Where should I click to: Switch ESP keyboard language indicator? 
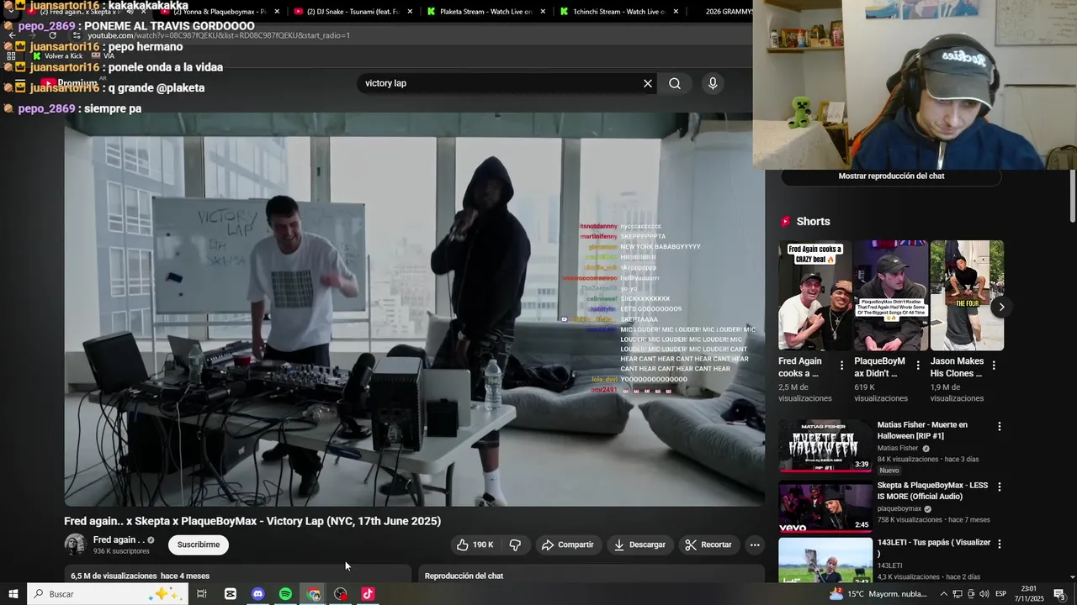point(1001,594)
